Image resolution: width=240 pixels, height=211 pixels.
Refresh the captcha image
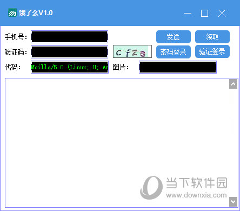(x=132, y=51)
